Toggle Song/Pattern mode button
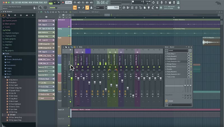 pyautogui.click(x=51, y=3)
